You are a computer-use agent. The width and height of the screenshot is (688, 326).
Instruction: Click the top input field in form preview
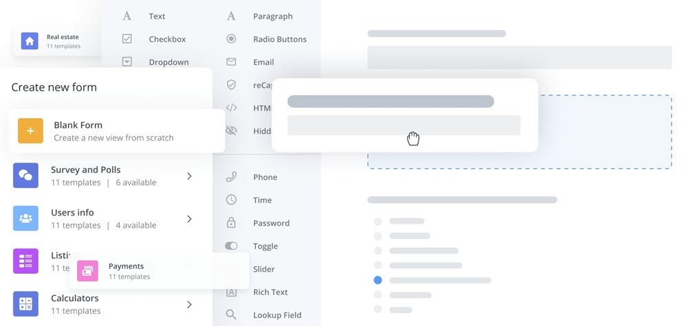click(x=519, y=57)
